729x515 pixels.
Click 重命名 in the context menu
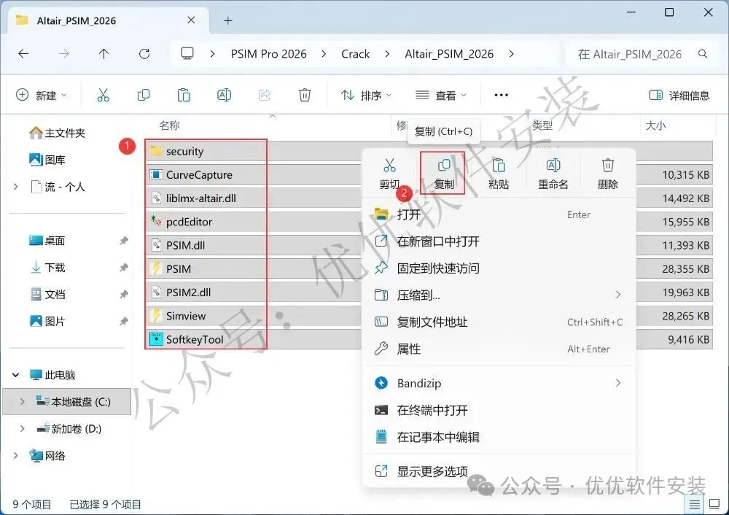point(553,174)
